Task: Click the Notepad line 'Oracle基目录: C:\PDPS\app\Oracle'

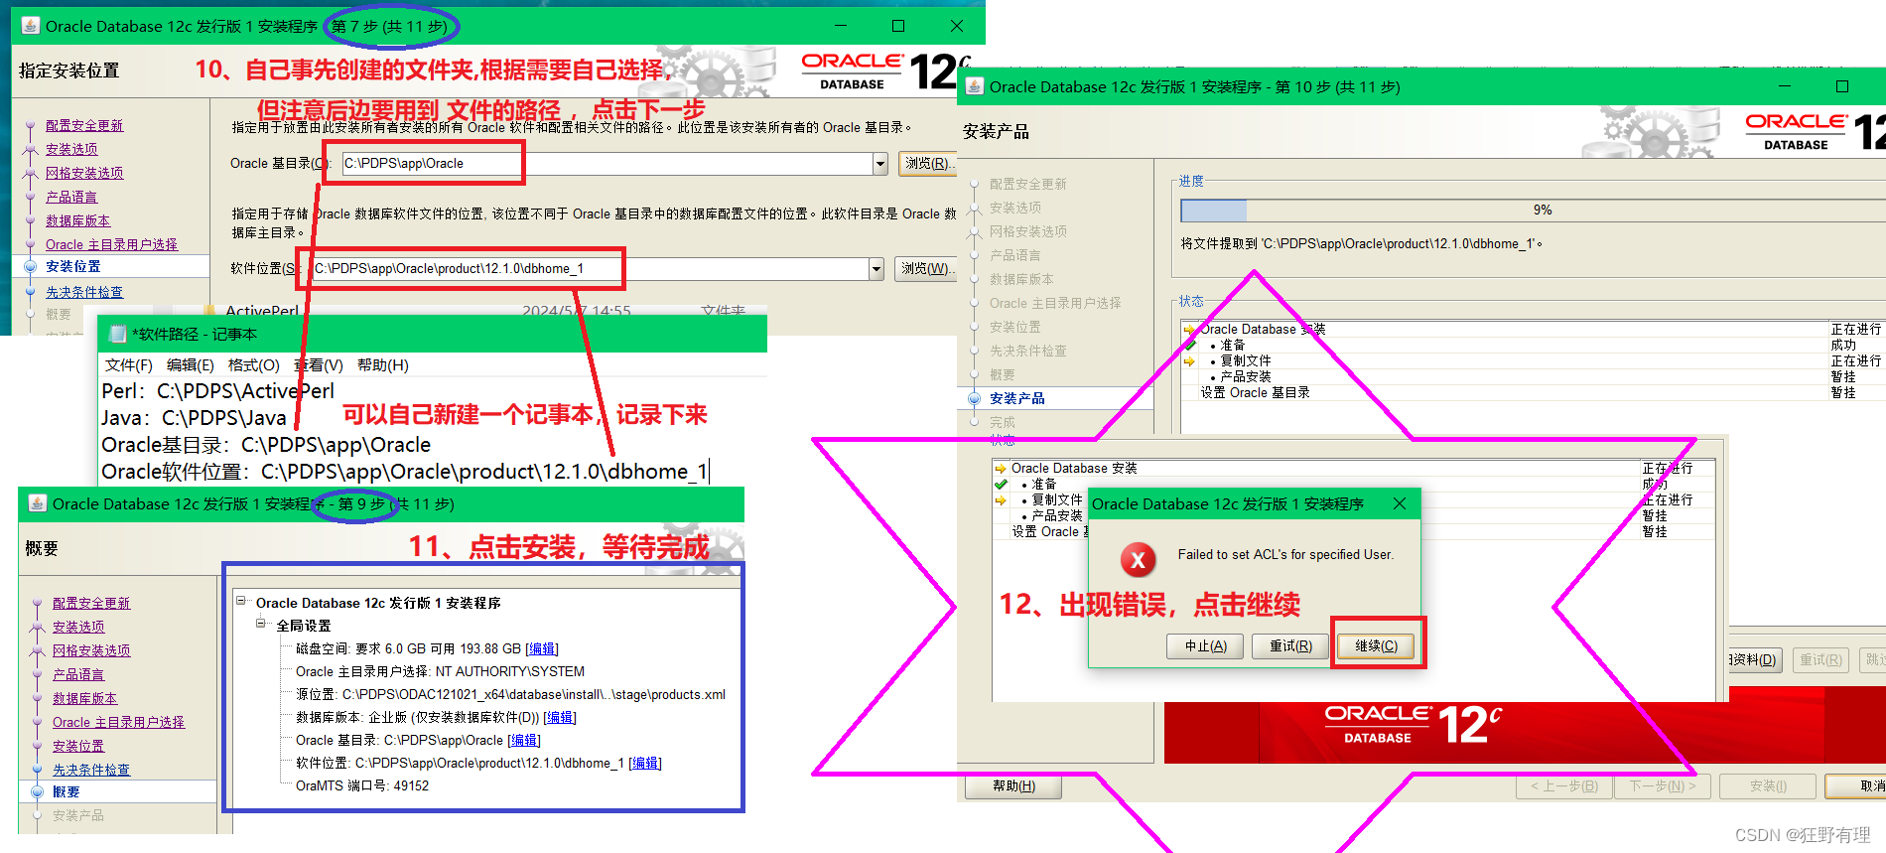Action: point(266,445)
